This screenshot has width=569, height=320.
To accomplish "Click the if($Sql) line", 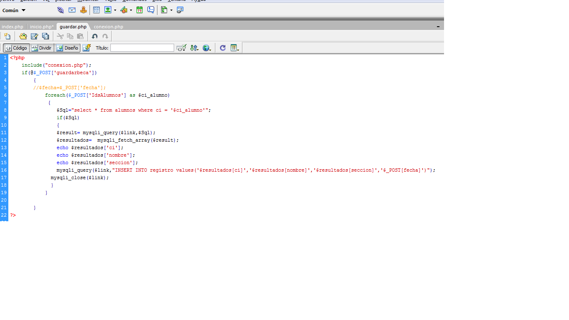I will coord(68,117).
